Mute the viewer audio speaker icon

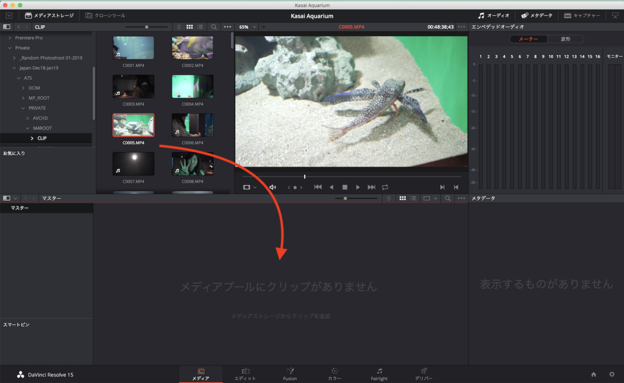click(272, 187)
